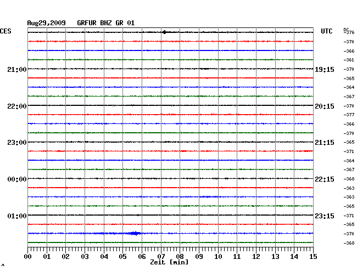Click minute tick label 12 on the axis
357x271 pixels.
(256, 257)
